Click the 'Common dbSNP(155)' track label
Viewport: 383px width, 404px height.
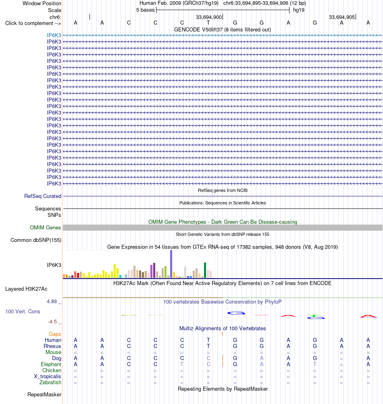36,240
